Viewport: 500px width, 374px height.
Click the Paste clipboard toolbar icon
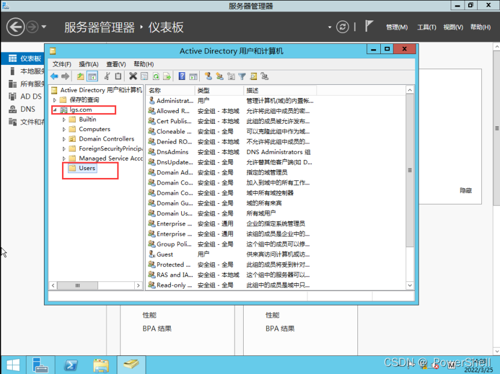point(118,76)
